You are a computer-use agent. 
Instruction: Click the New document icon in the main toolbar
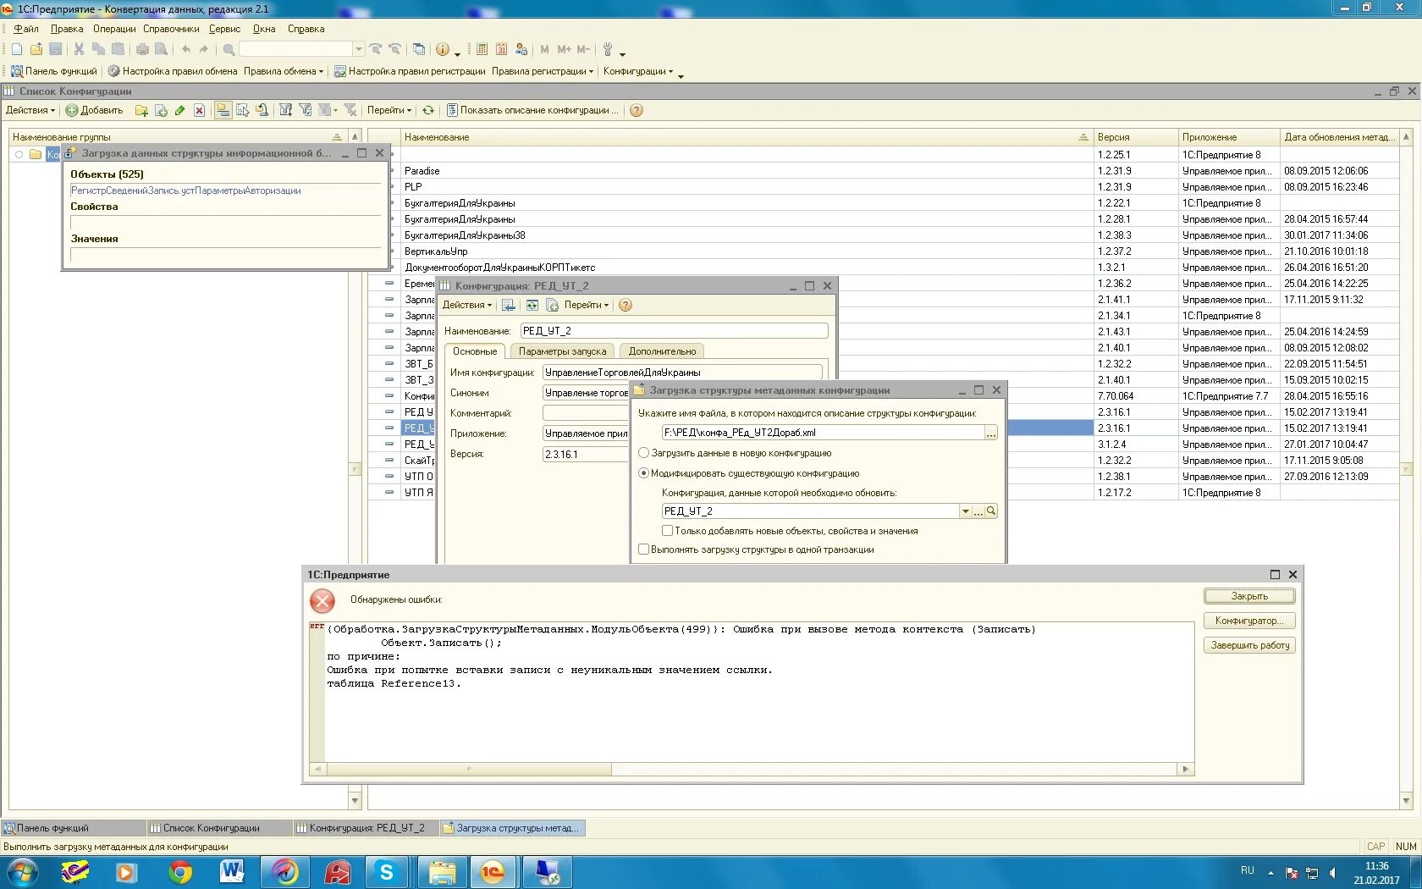click(x=17, y=49)
